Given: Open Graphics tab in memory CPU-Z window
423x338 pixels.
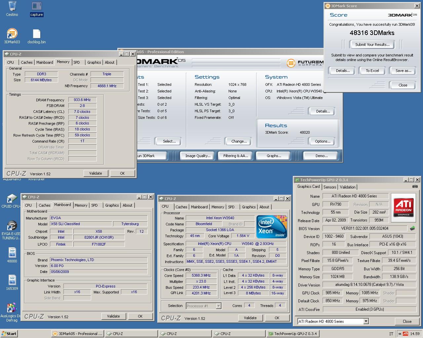Looking at the screenshot, I should tap(94, 62).
